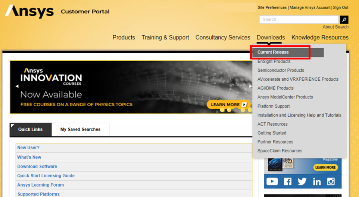
Task: Switch to My Saved Searches tab
Action: pyautogui.click(x=80, y=130)
